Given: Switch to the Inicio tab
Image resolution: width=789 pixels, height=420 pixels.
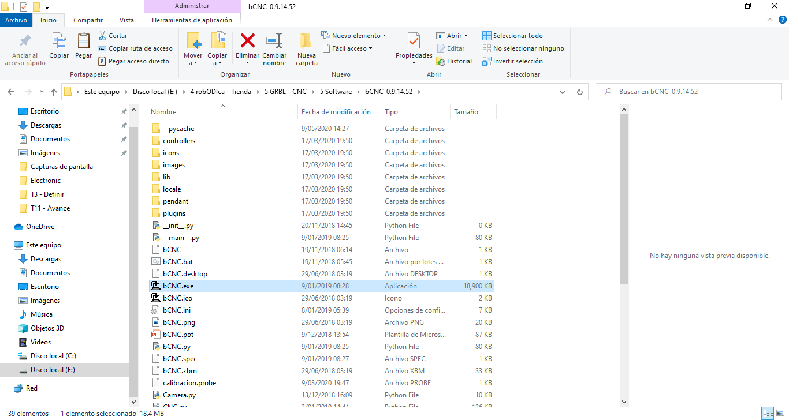Looking at the screenshot, I should pos(49,20).
